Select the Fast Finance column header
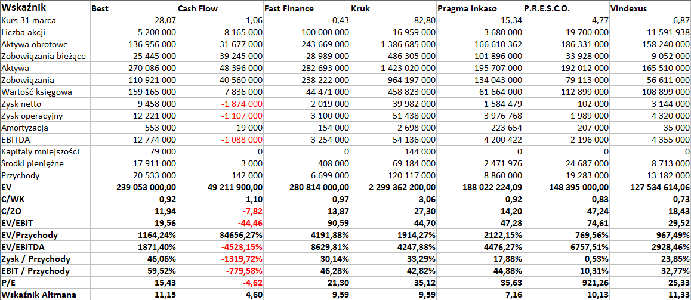This screenshot has width=691, height=300. click(306, 8)
